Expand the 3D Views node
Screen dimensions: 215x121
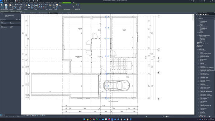point(198,34)
